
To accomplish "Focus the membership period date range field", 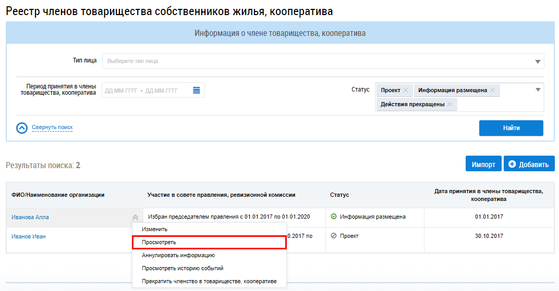I will pos(153,91).
